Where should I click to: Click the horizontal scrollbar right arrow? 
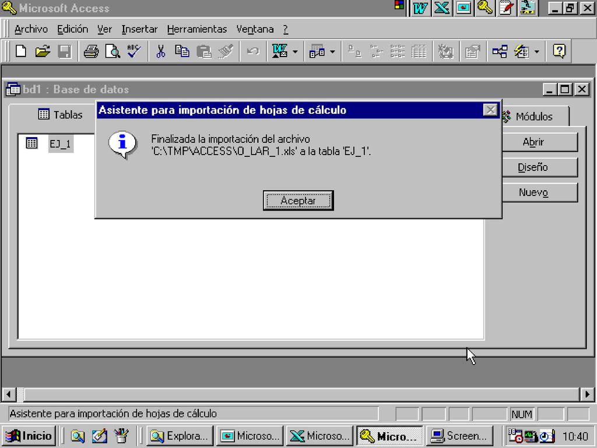click(587, 394)
